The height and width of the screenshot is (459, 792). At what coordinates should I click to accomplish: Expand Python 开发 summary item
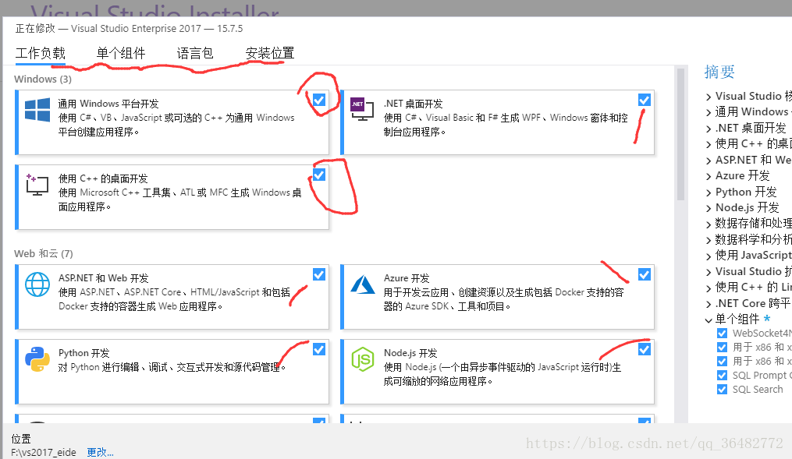[x=709, y=192]
